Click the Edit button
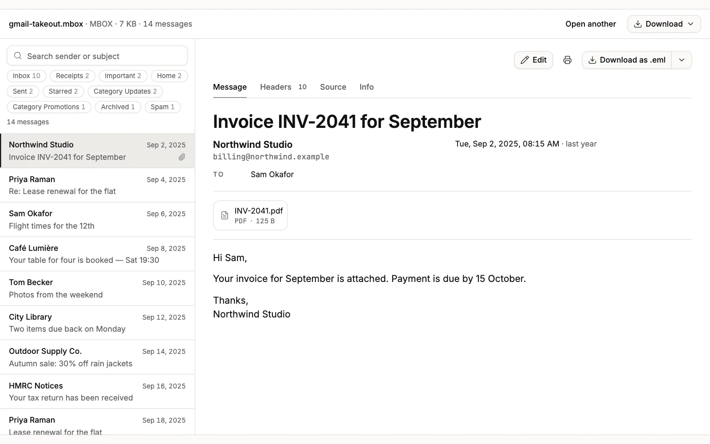The height and width of the screenshot is (444, 710). pos(533,60)
